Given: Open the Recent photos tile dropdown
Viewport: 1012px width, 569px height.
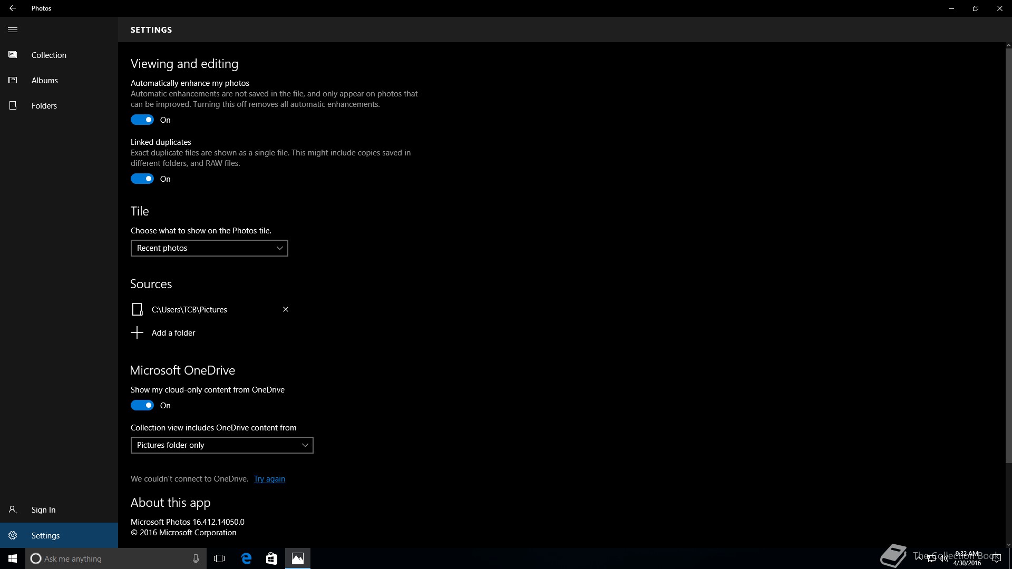Looking at the screenshot, I should [209, 248].
